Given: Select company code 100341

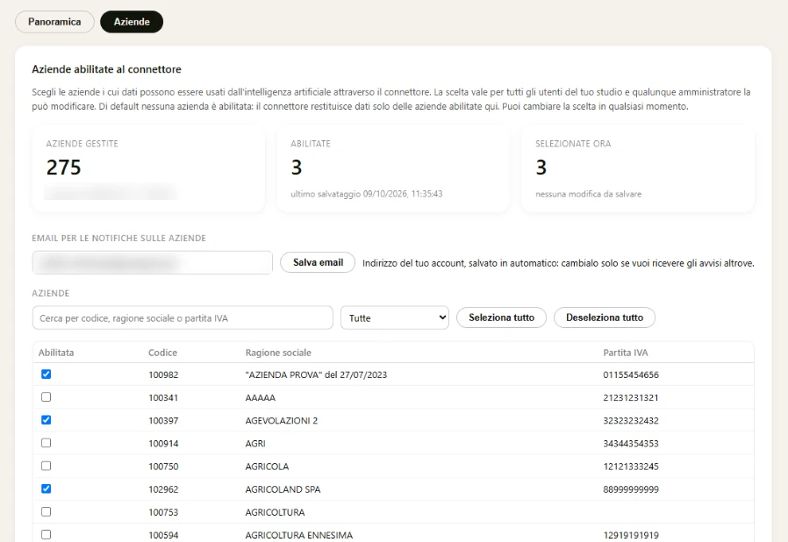Looking at the screenshot, I should [x=163, y=398].
